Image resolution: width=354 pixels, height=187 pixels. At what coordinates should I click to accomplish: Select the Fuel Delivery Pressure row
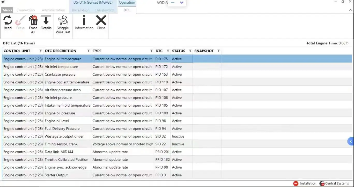point(177,129)
